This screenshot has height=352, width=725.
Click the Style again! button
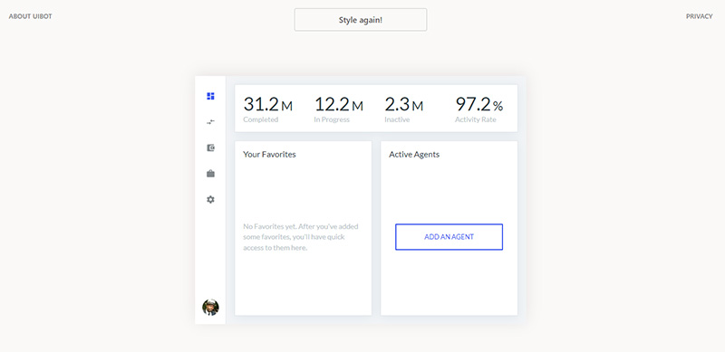pos(361,20)
